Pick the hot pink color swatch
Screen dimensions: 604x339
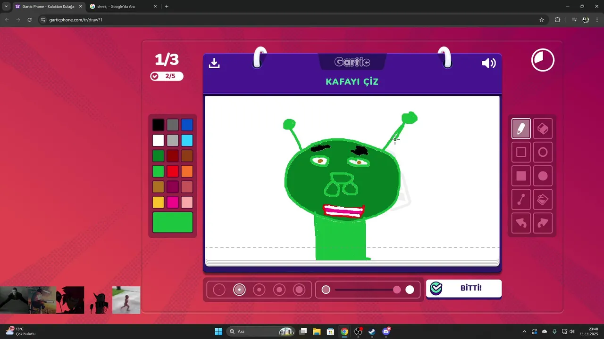click(173, 202)
